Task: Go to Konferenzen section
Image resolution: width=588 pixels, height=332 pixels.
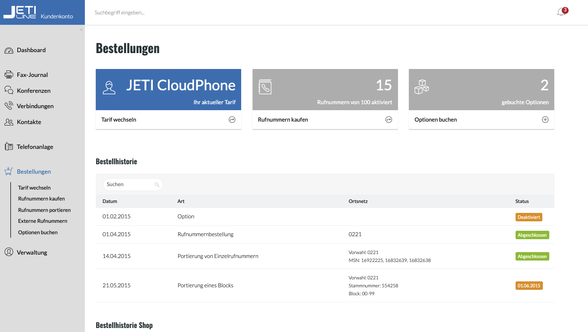Action: (33, 90)
